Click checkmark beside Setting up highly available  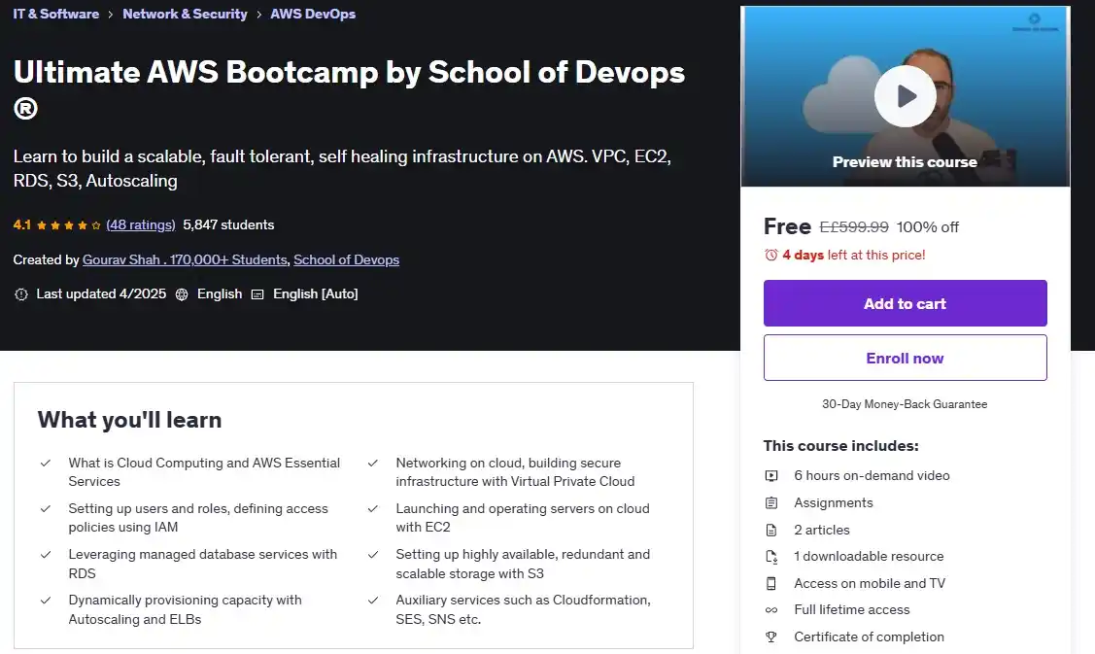tap(373, 555)
